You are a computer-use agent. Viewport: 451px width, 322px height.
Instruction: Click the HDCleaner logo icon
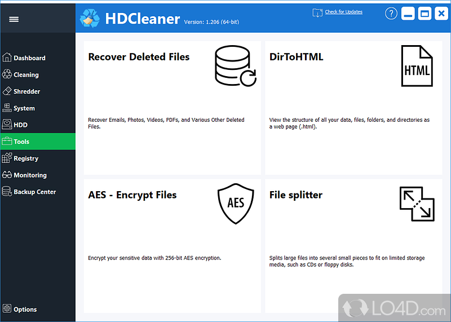[90, 19]
